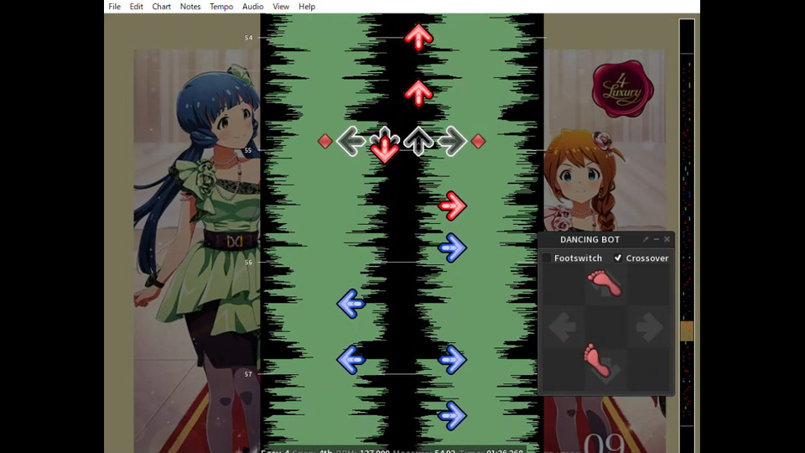Click the up arrow receptor
805x453 pixels.
click(418, 141)
